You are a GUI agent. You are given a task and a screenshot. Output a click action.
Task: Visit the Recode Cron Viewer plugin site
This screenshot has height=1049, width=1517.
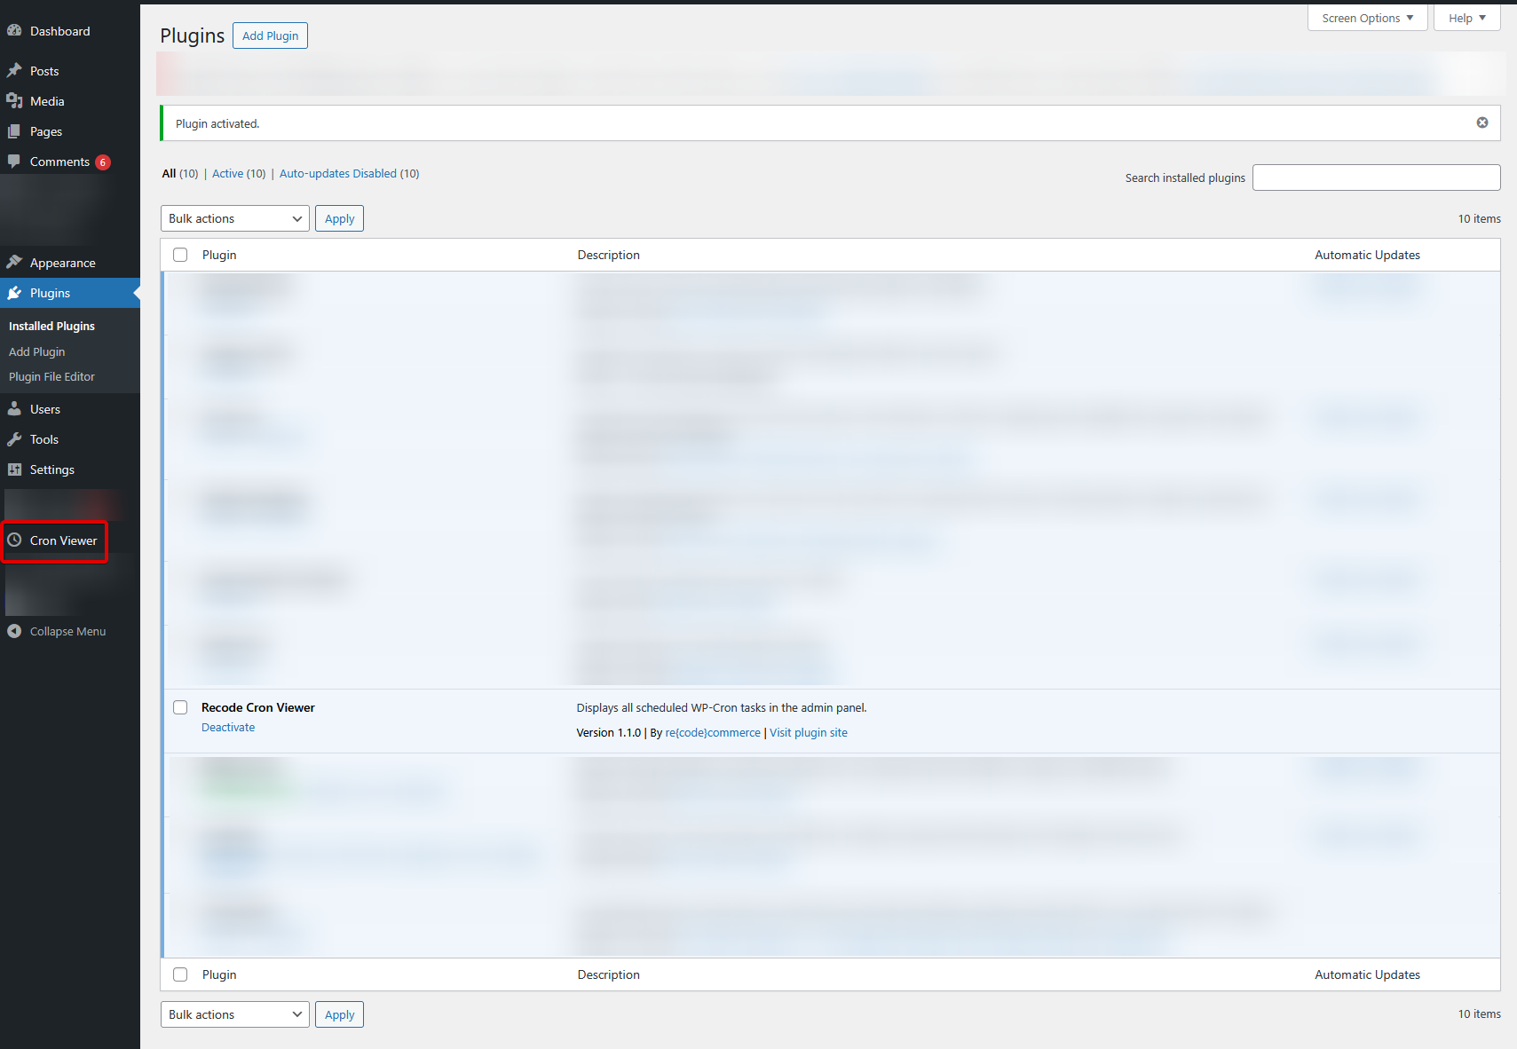pos(808,732)
